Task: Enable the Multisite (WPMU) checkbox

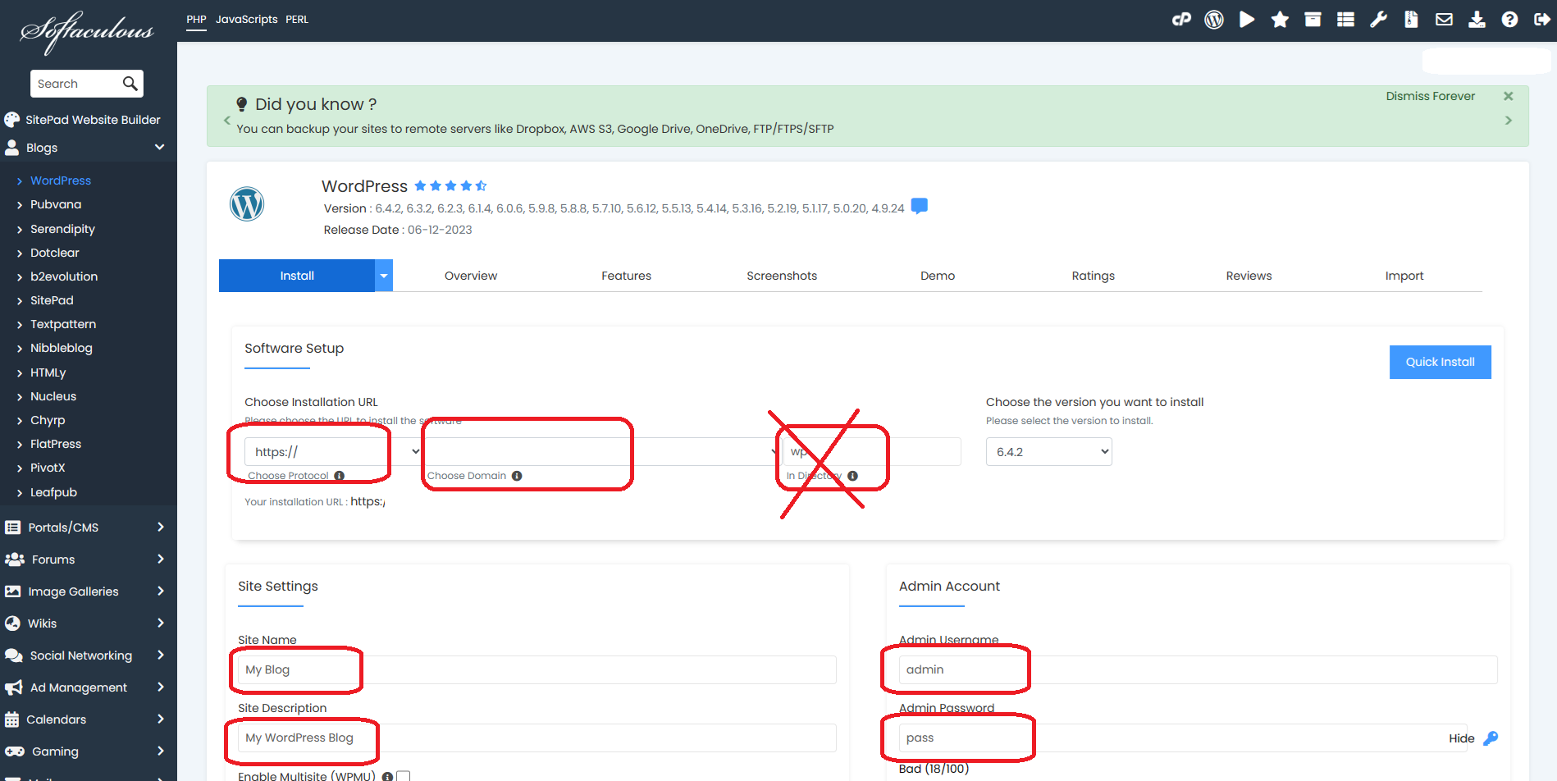Action: click(403, 775)
